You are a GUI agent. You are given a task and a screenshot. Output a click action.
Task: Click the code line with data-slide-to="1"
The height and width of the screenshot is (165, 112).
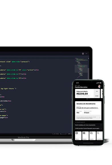pyautogui.click(x=13, y=74)
